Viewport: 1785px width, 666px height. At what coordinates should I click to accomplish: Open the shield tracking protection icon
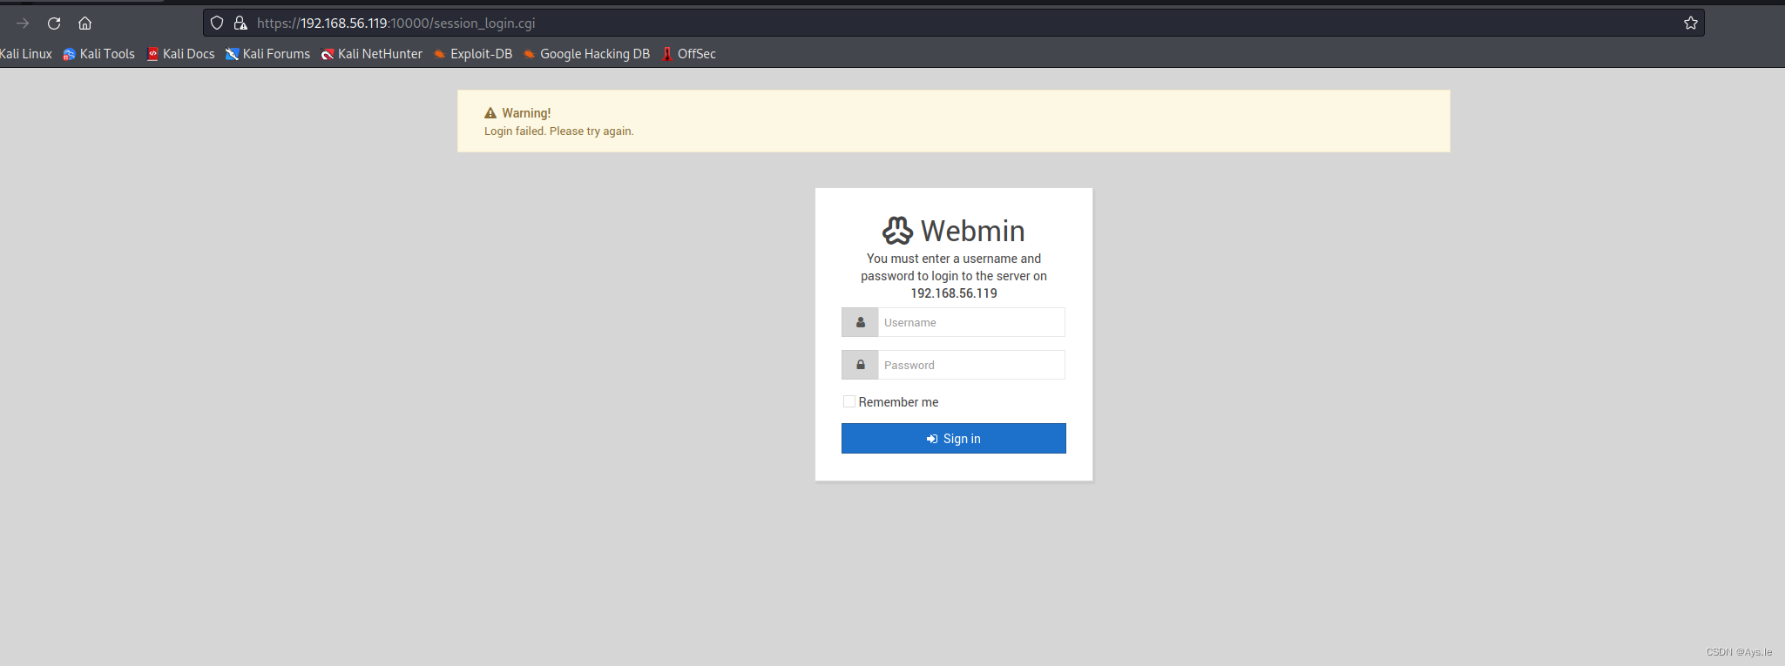tap(217, 24)
